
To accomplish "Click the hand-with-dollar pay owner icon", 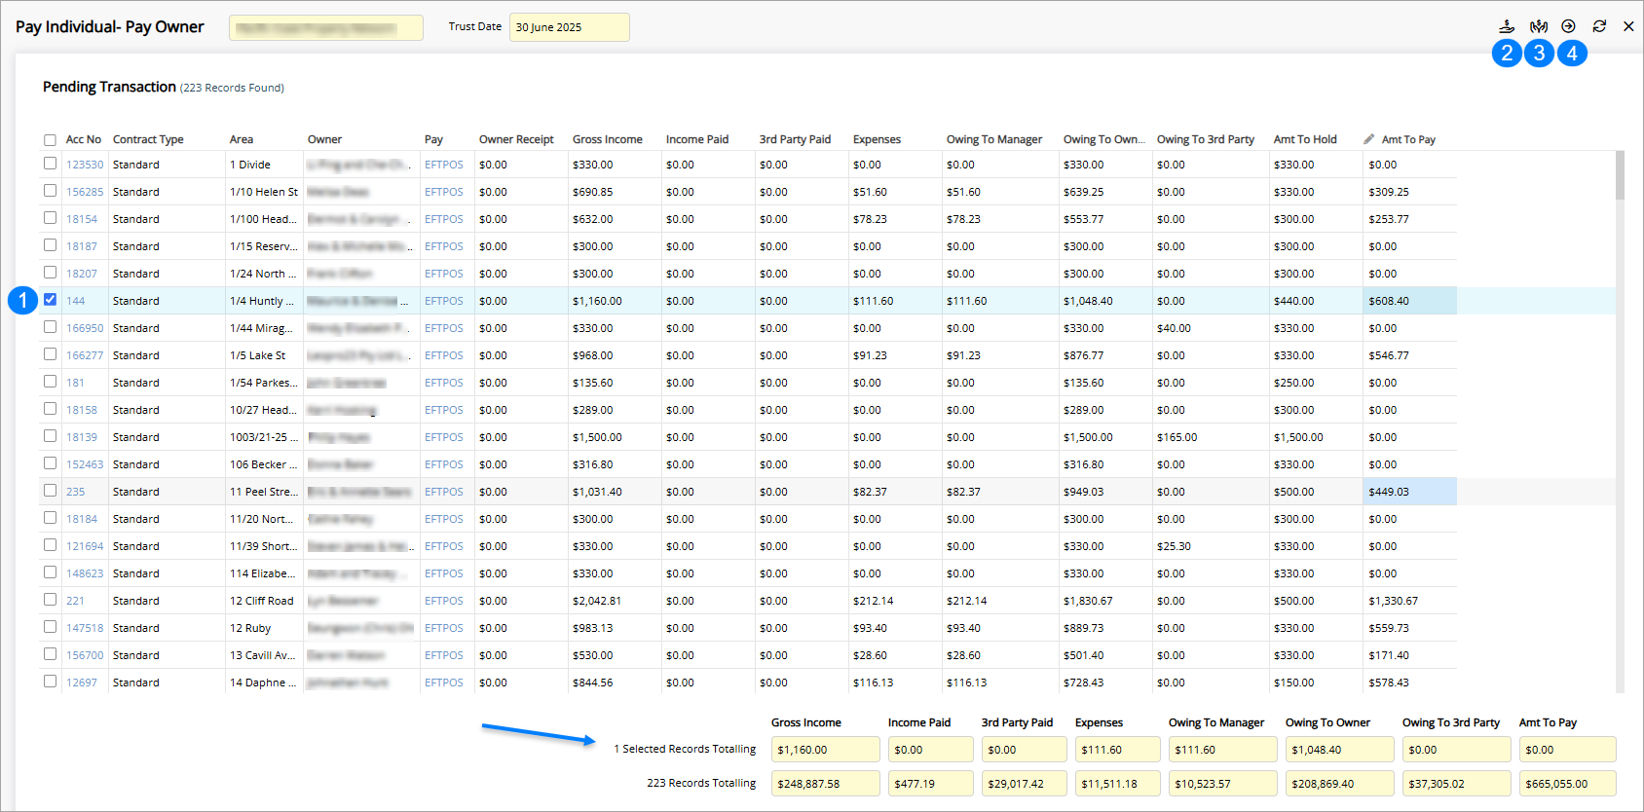I will pos(1507,26).
